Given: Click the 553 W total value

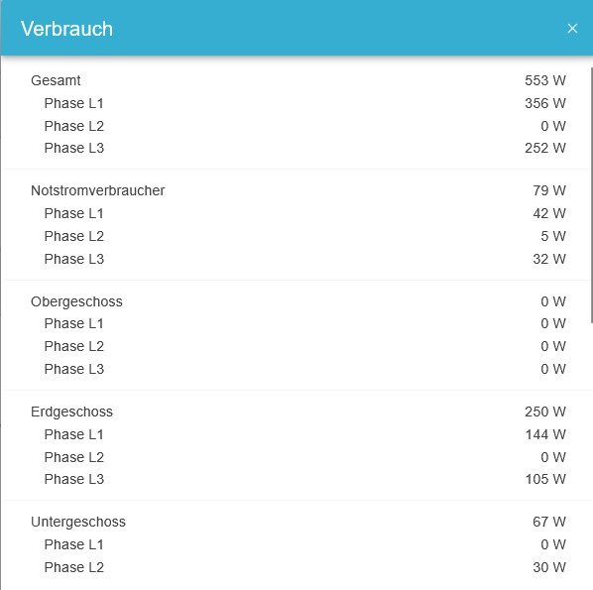Looking at the screenshot, I should click(x=545, y=80).
